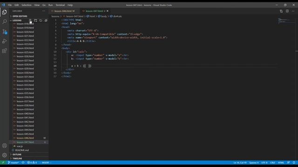Change end of line sequence CRLF
This screenshot has width=298, height=167.
click(x=272, y=162)
